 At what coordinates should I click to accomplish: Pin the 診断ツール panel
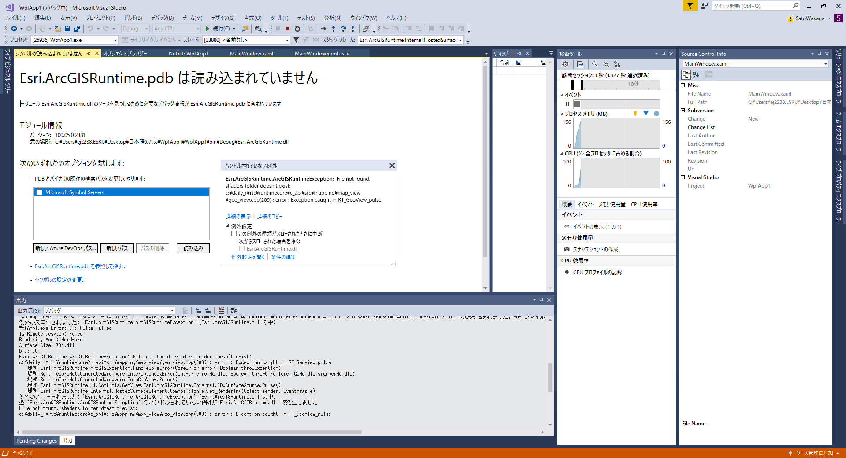(664, 54)
